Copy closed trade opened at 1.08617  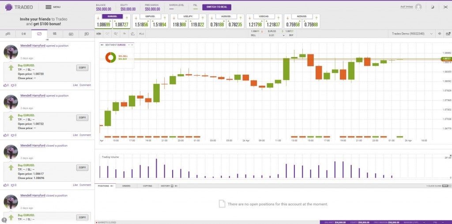82,168
